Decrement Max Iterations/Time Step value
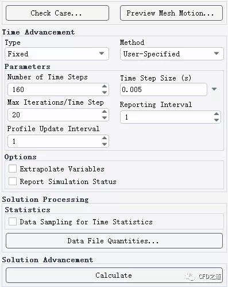 tap(105, 117)
